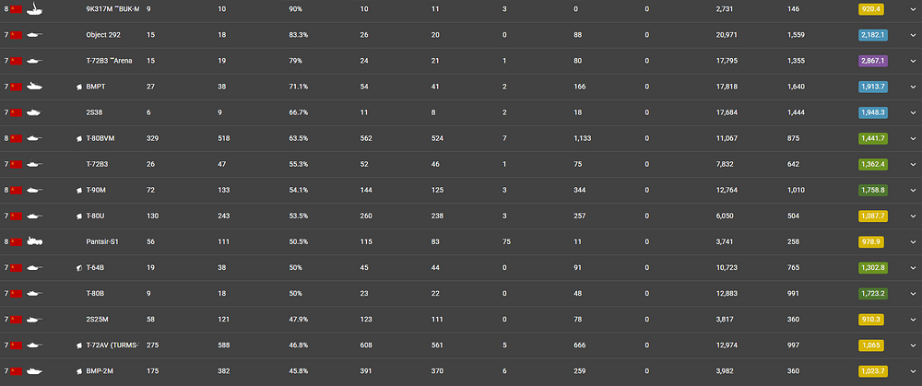Open the 2S25M vehicle name
The image size is (922, 386).
[x=97, y=320]
